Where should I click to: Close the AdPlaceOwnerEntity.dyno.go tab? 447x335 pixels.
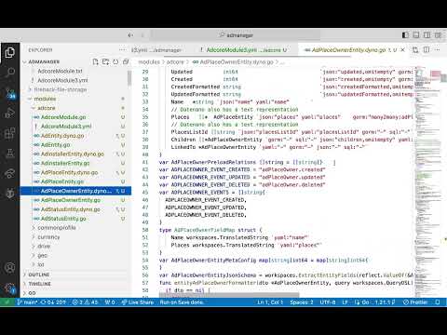pos(402,49)
